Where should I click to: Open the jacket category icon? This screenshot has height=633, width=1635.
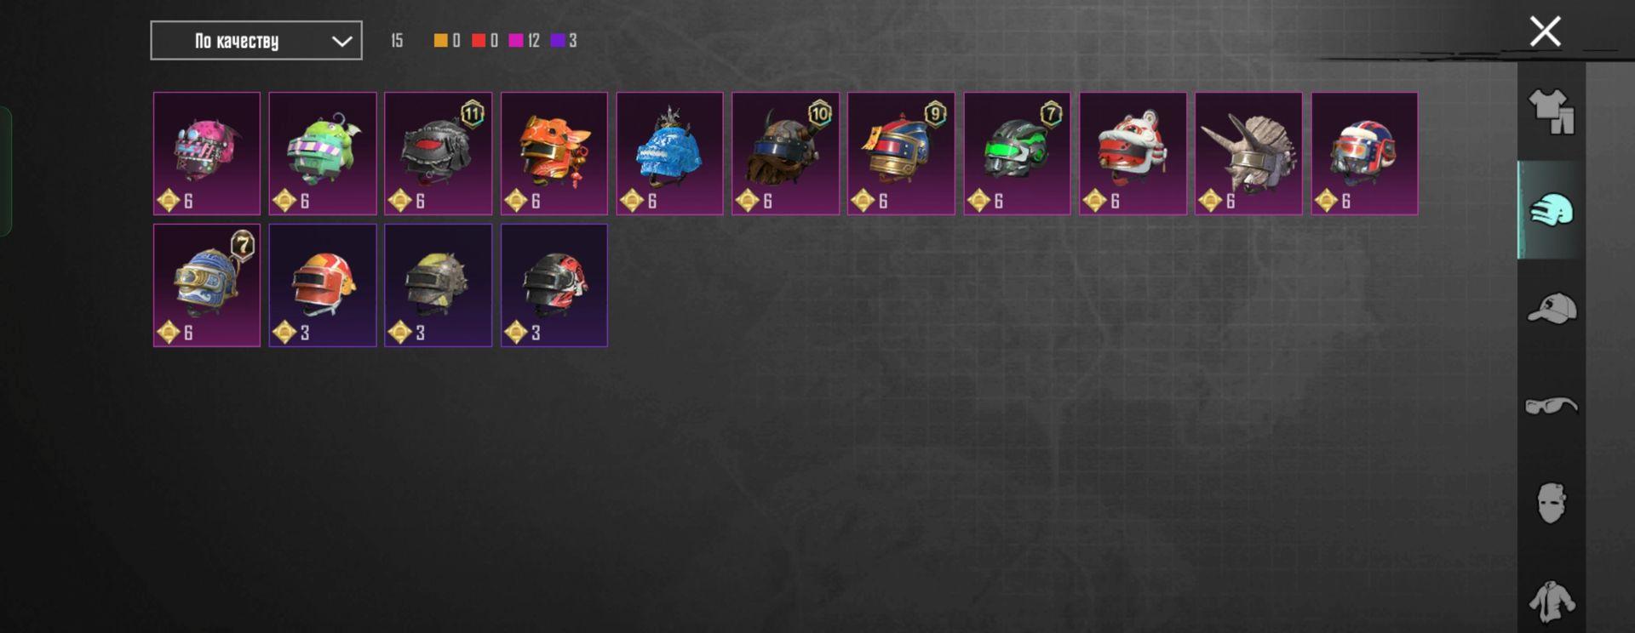click(1552, 602)
